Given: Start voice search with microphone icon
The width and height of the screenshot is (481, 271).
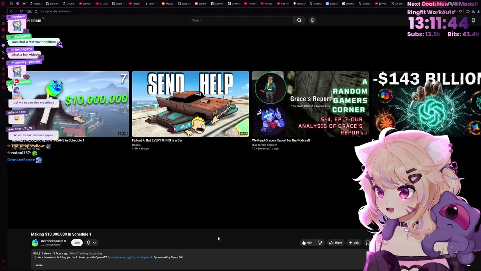Looking at the screenshot, I should pos(312,20).
